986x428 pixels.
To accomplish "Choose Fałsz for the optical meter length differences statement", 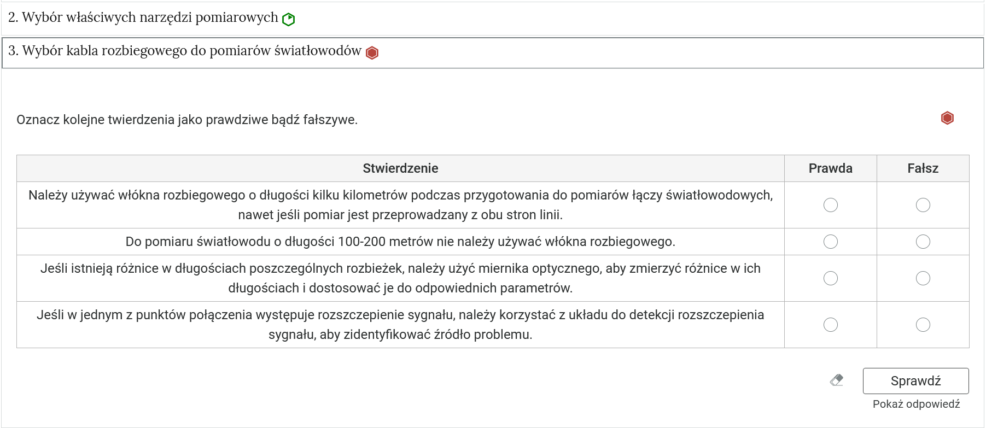I will pyautogui.click(x=923, y=278).
